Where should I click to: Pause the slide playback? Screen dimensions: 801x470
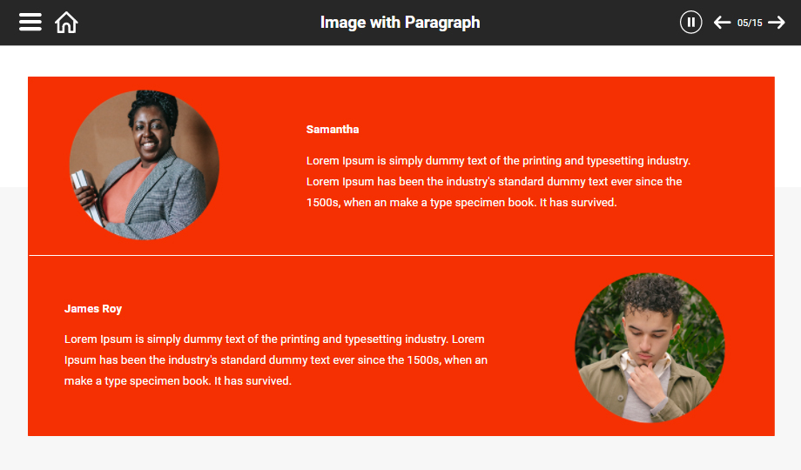pos(690,23)
